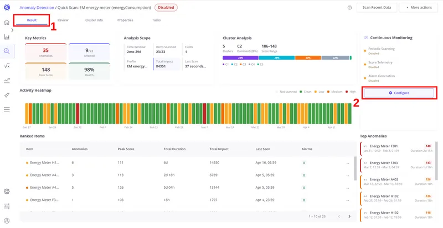Click Periodic Scanning in Continuous Monitoring
The width and height of the screenshot is (443, 228).
(381, 49)
